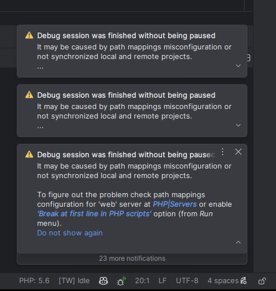Expand the second debug session notification
276x291 pixels.
(x=238, y=125)
